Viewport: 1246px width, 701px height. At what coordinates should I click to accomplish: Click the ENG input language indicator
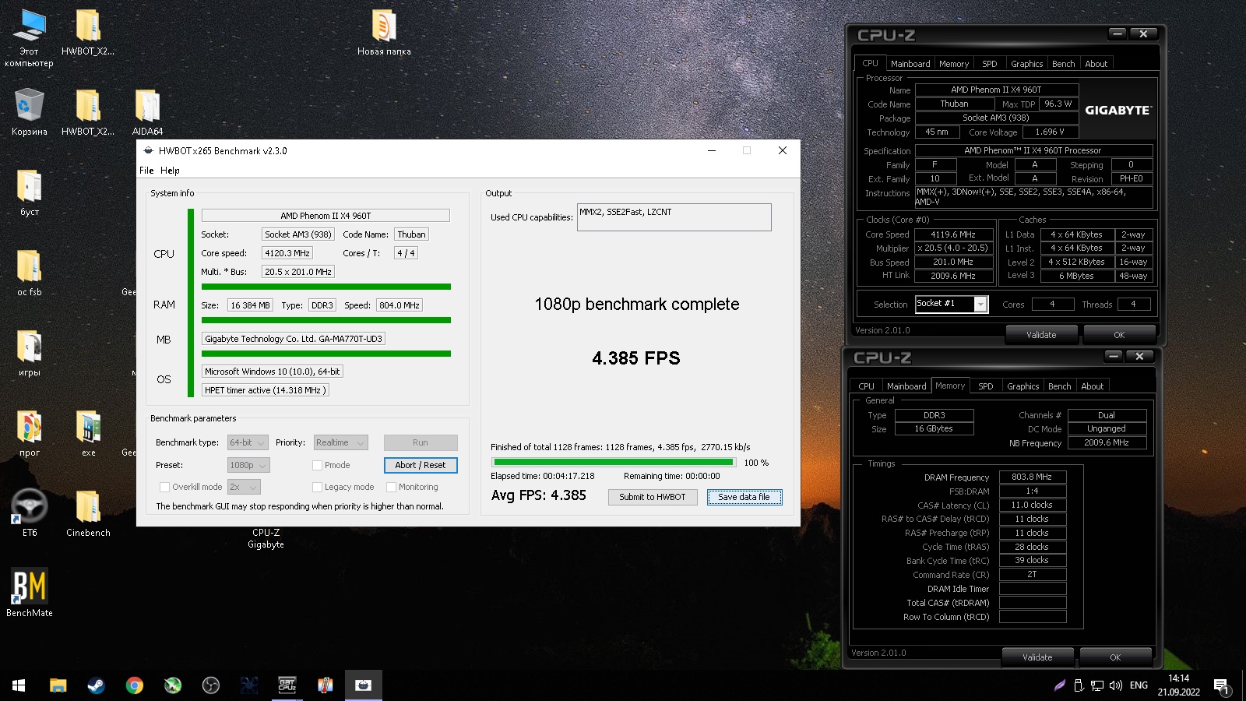coord(1139,685)
